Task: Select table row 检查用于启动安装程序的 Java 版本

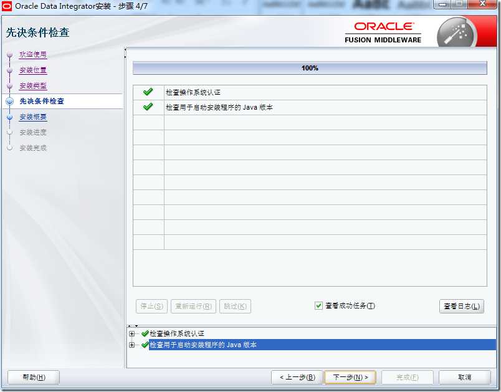Action: coord(310,107)
